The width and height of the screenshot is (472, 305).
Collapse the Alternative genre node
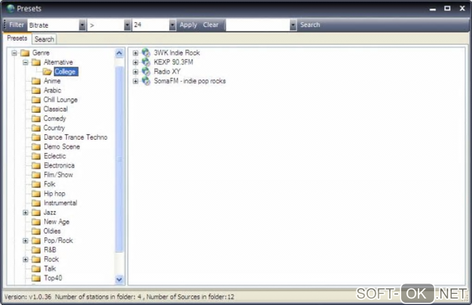(25, 62)
